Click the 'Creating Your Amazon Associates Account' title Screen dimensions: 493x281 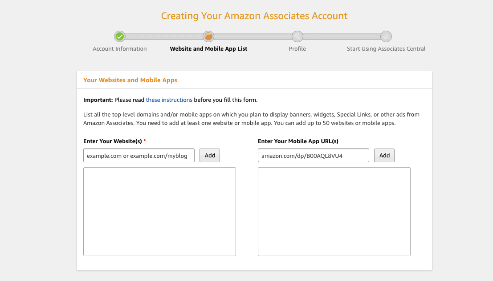click(254, 16)
